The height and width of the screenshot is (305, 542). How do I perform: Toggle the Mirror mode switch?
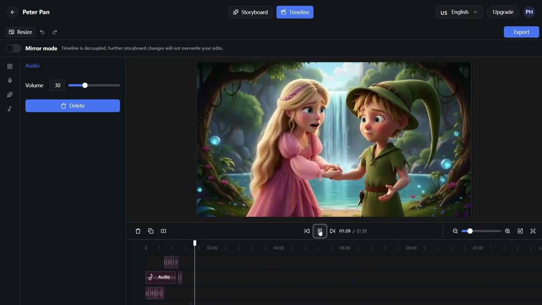pyautogui.click(x=13, y=48)
